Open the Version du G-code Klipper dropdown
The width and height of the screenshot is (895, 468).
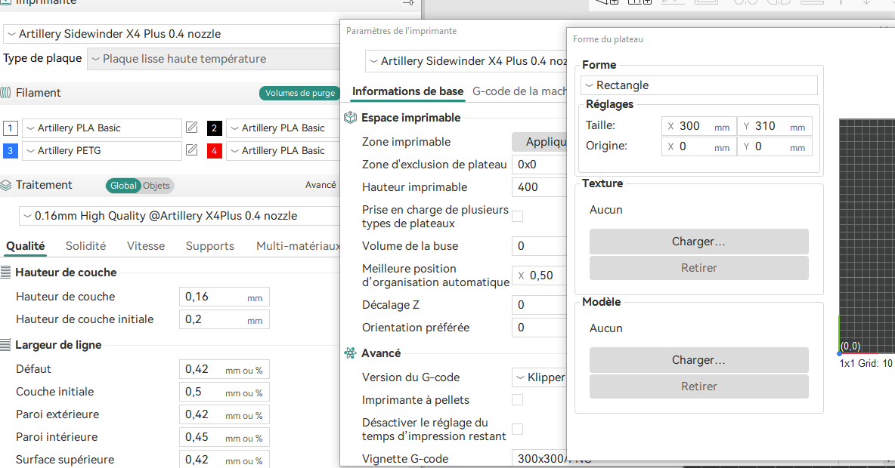point(540,377)
